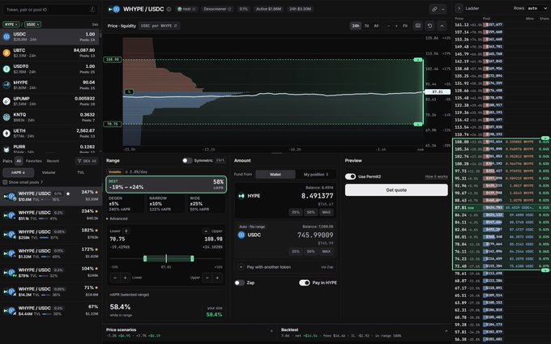
Task: Click the UETH ethereum icon
Action: coord(6,133)
